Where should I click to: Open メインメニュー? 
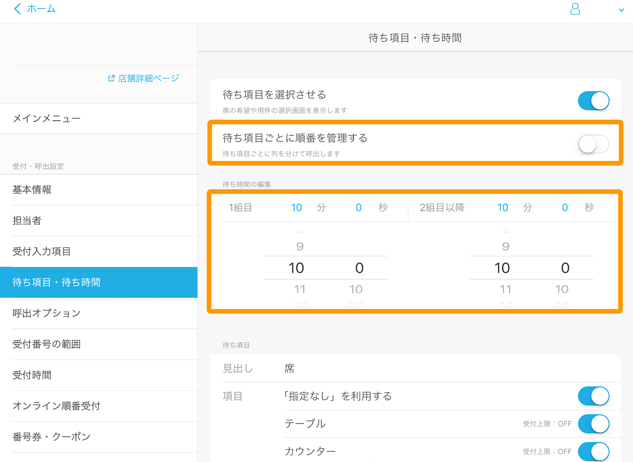(99, 118)
